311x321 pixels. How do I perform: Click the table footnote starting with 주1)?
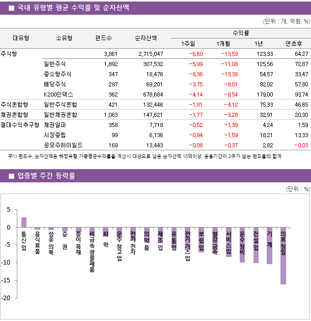point(145,156)
